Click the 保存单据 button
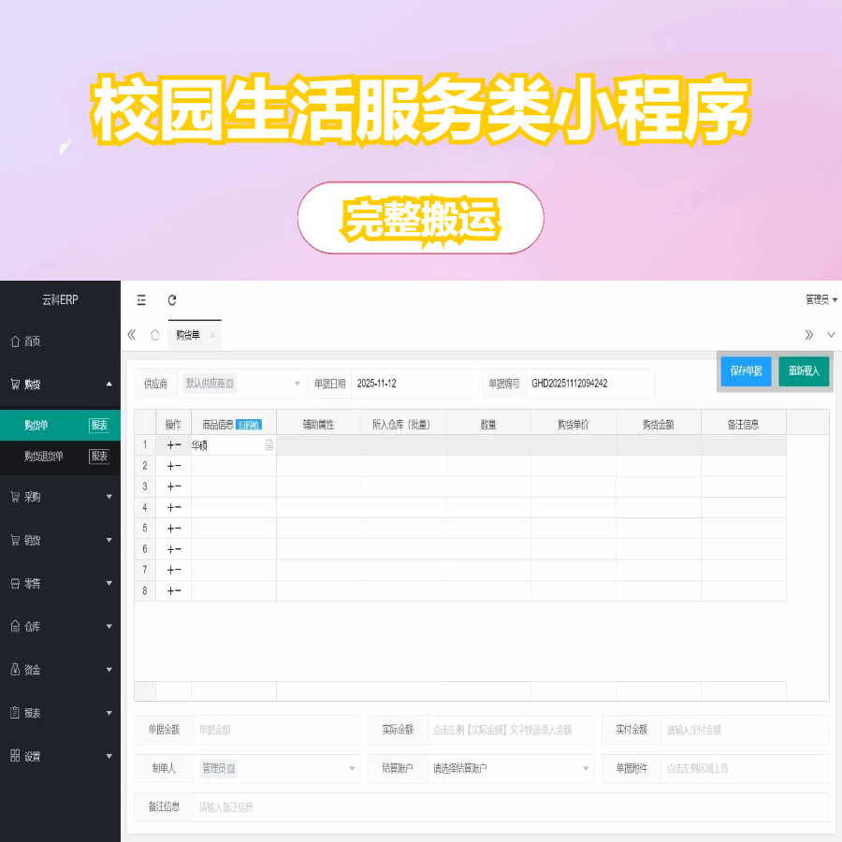Viewport: 842px width, 842px height. [746, 371]
